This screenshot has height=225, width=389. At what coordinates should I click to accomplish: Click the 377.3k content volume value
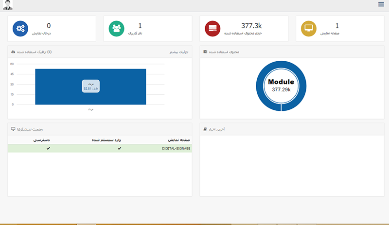pos(251,26)
